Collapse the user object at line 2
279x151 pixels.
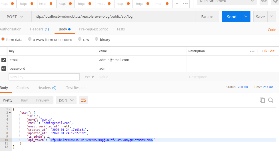10,113
